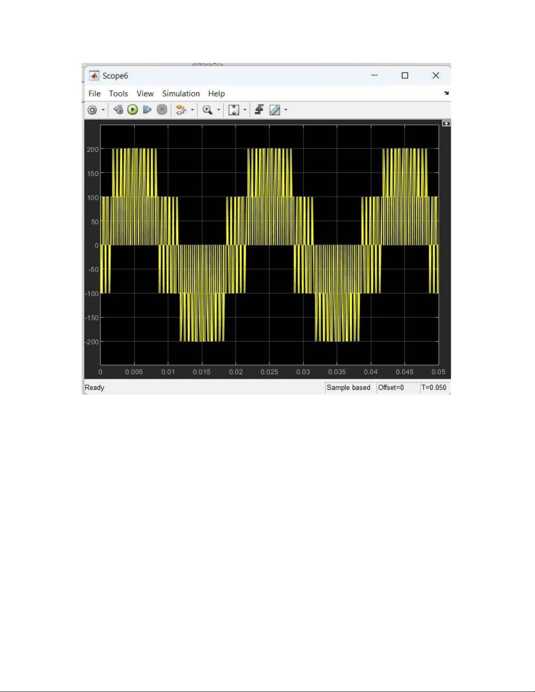Click the Highlight Simulink Block icon
This screenshot has width=535, height=692.
180,110
